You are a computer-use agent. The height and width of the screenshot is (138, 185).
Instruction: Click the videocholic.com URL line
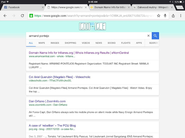tap(50, 80)
